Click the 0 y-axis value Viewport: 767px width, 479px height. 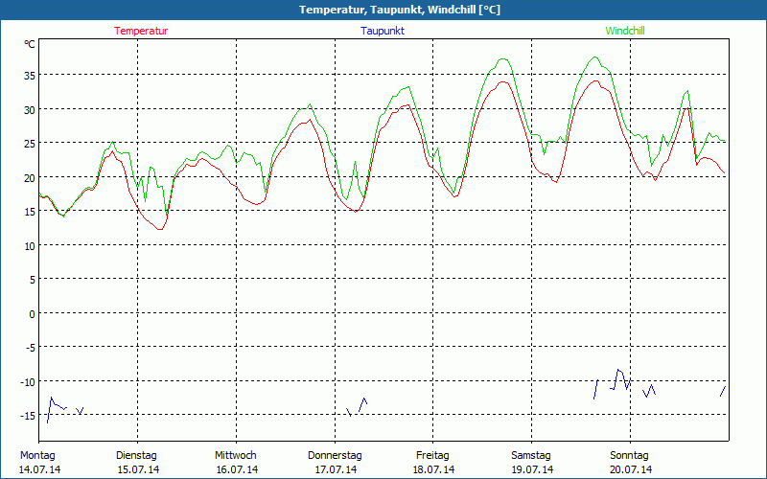[32, 314]
